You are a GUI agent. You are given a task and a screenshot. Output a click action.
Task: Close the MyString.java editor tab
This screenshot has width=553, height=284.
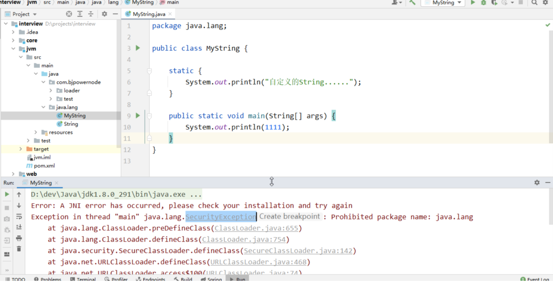pyautogui.click(x=170, y=14)
